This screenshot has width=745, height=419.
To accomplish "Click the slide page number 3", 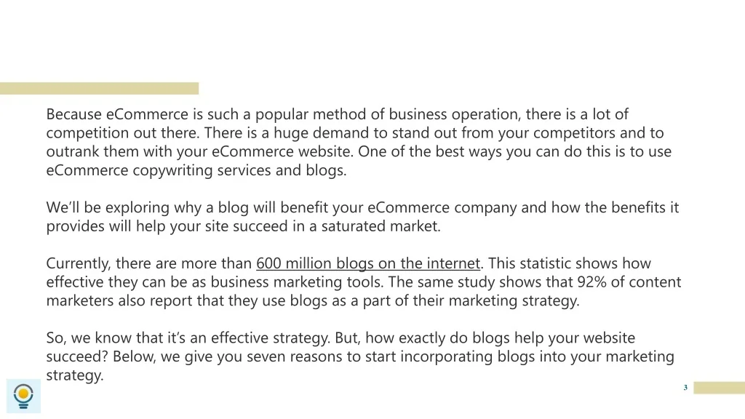I will [x=685, y=388].
